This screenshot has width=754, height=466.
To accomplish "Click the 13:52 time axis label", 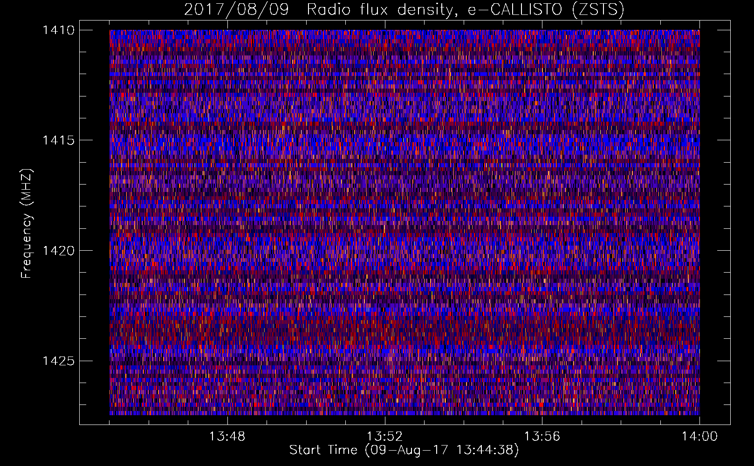I will click(384, 437).
